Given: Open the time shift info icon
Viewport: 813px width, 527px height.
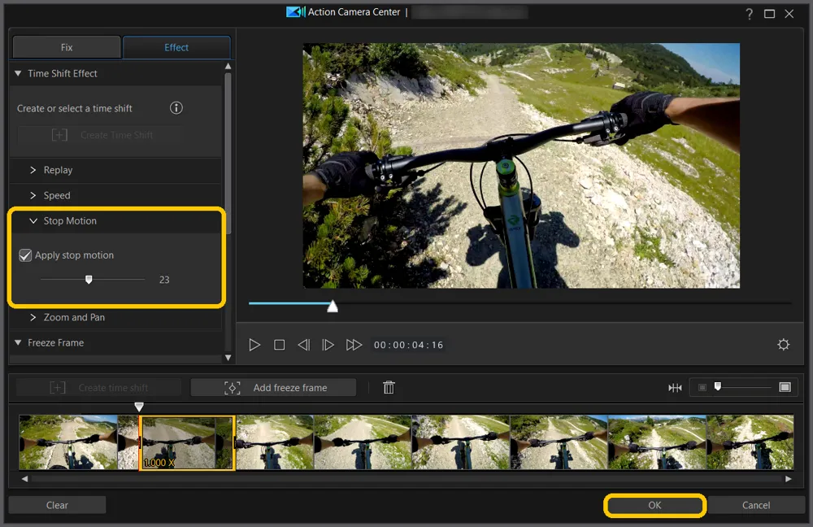Looking at the screenshot, I should click(176, 108).
